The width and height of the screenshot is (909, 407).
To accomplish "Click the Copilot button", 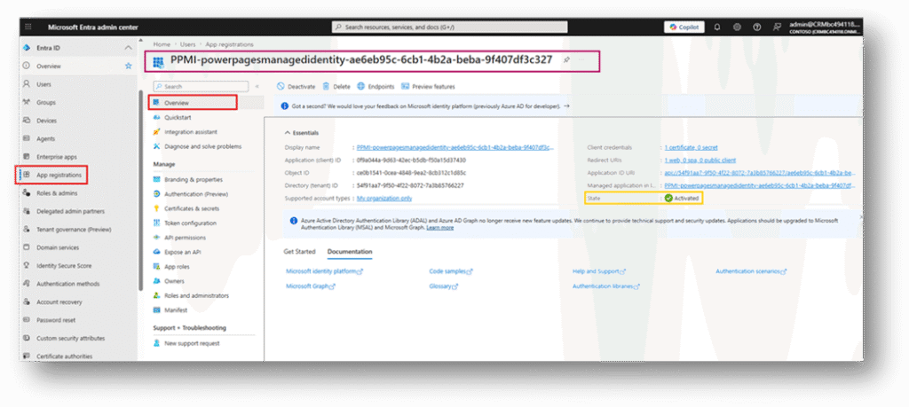I will (x=684, y=27).
